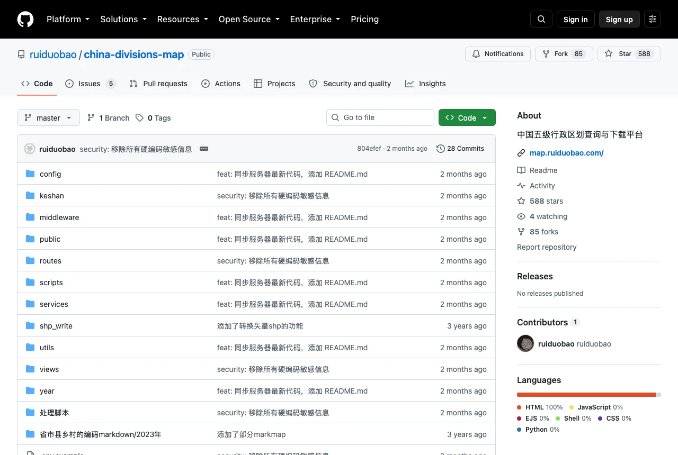Click the config folder icon
The width and height of the screenshot is (678, 455).
coord(30,174)
